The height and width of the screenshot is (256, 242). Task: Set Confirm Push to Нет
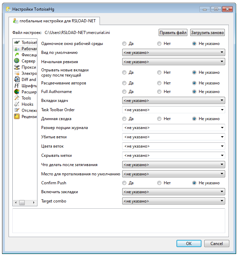point(159,183)
